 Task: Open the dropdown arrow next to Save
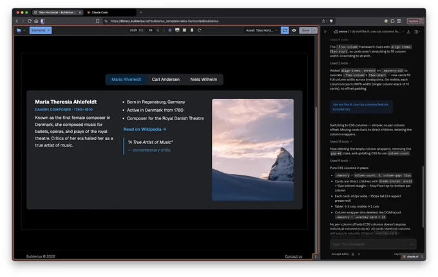coord(315,30)
